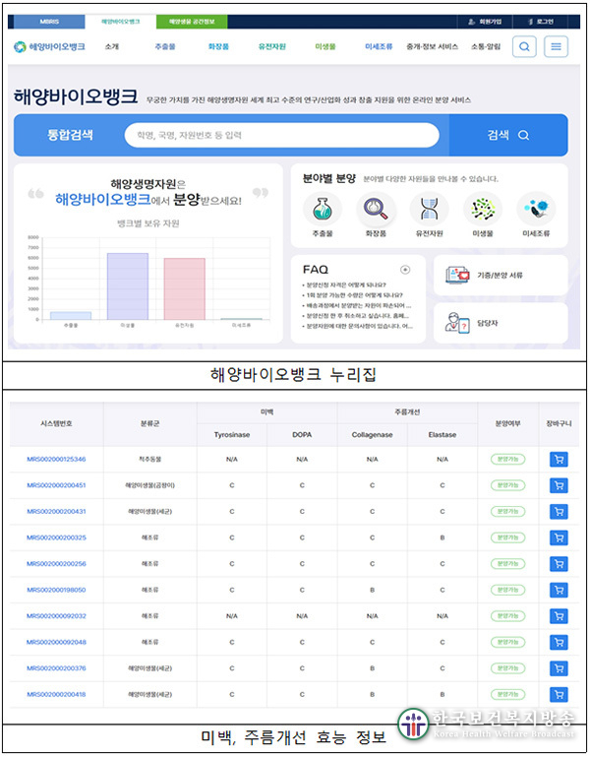The width and height of the screenshot is (590, 758).
Task: Open system number MRS002000200451
Action: tap(56, 485)
